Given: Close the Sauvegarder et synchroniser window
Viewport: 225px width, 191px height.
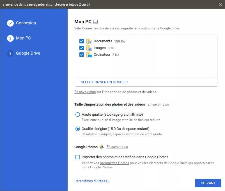Looking at the screenshot, I should click(221, 4).
